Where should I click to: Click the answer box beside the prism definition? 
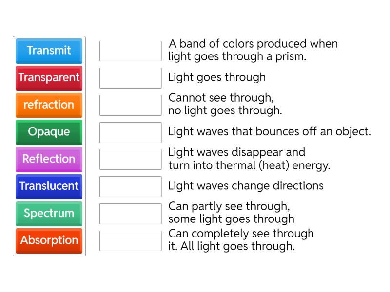130,50
